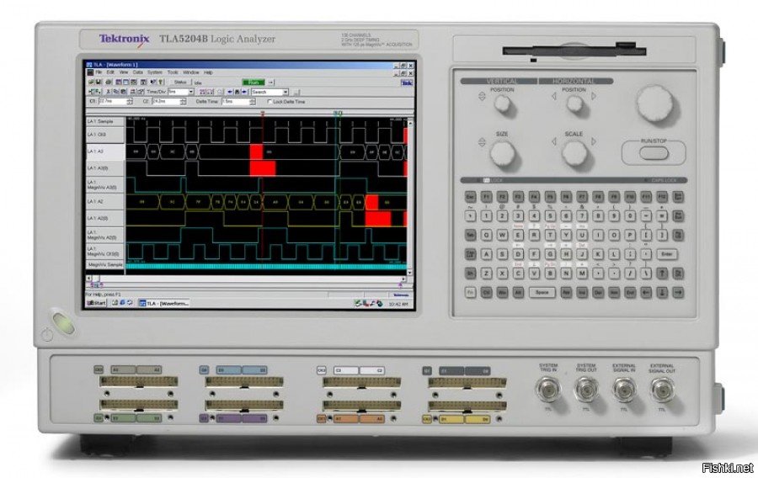The width and height of the screenshot is (758, 478).
Task: Select the LA 1: A3 waveform label
Action: coord(105,151)
